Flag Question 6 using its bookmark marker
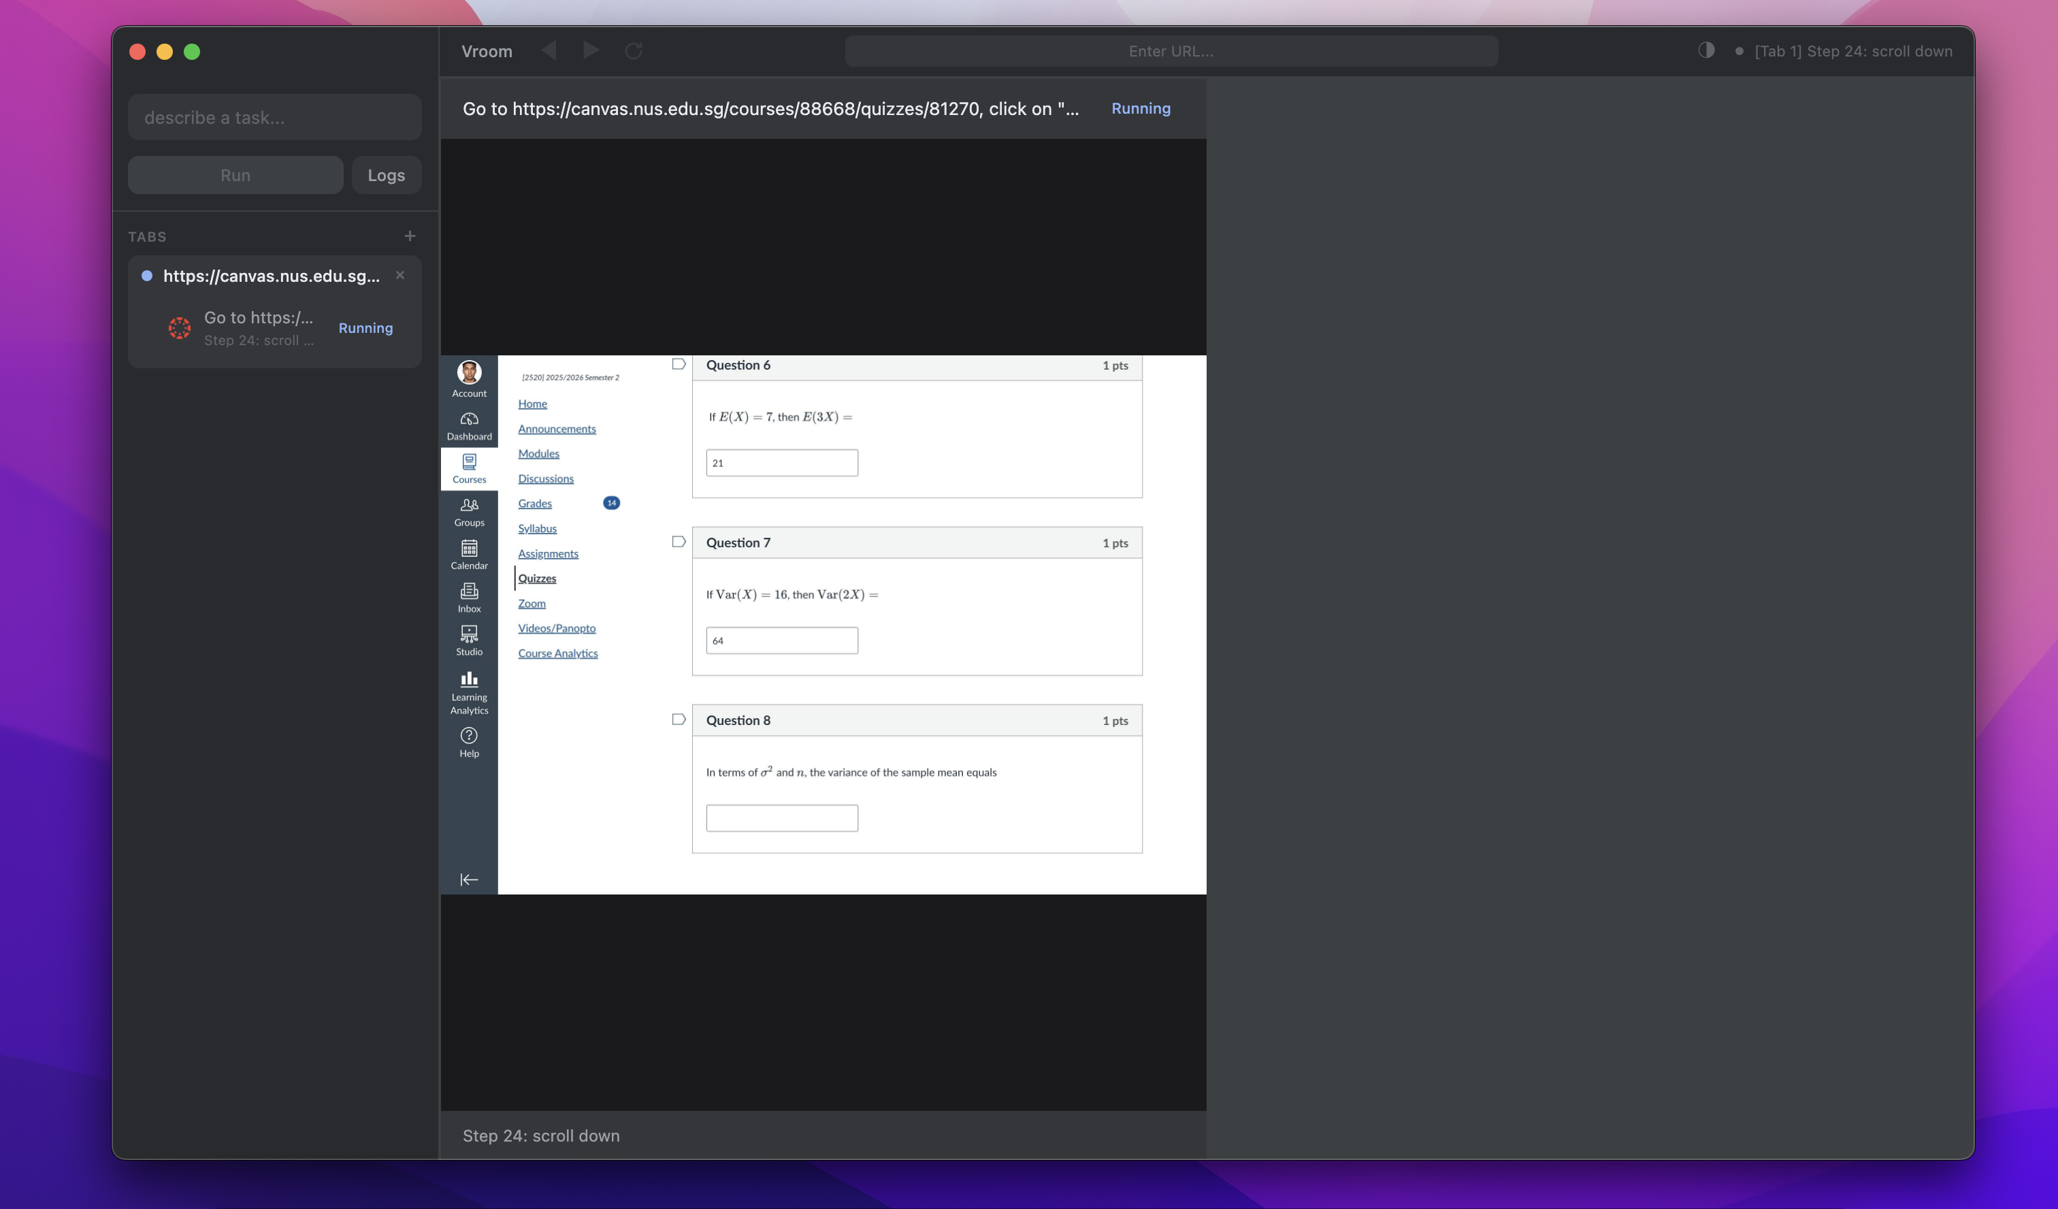Screen dimensions: 2058x1209 coord(678,364)
